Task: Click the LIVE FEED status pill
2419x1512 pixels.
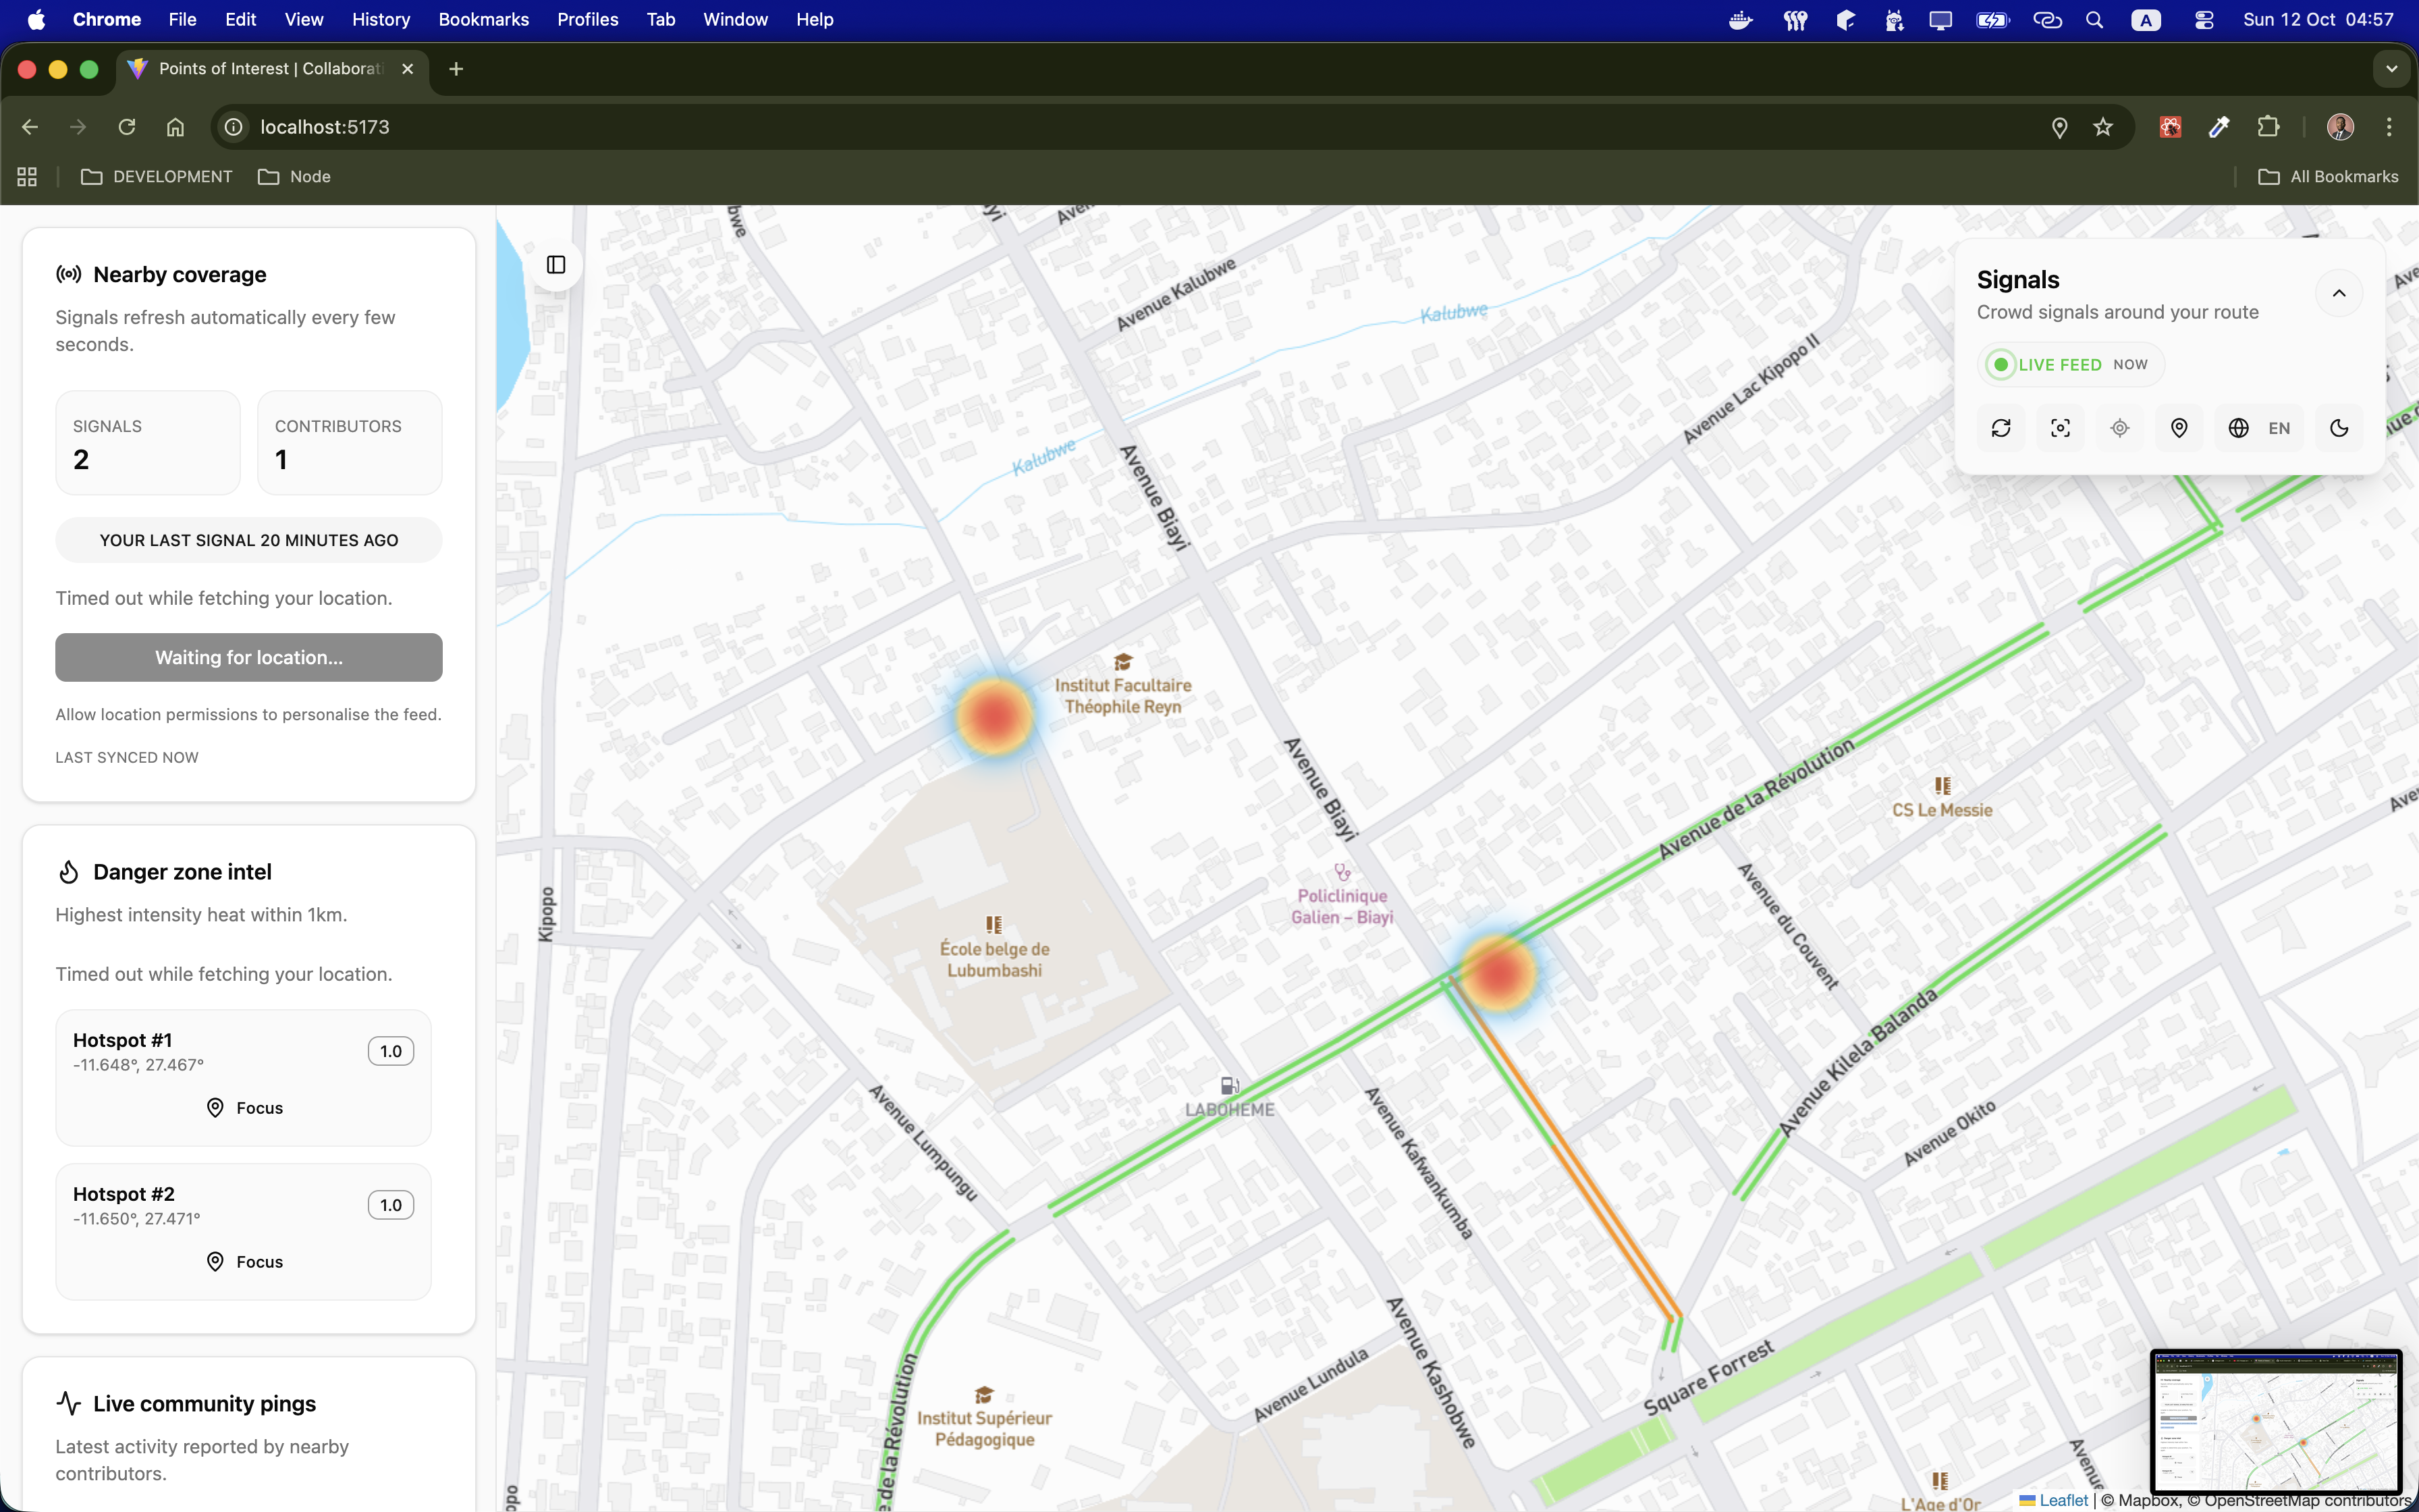Action: (2070, 365)
